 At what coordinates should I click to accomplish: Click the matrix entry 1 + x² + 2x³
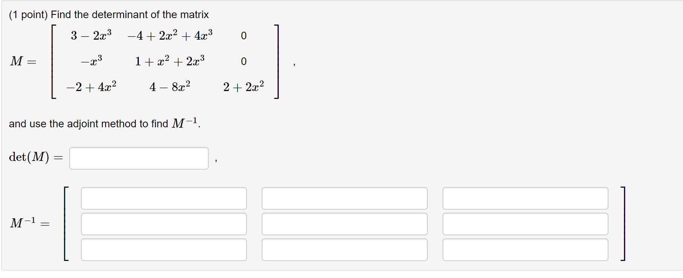click(169, 60)
